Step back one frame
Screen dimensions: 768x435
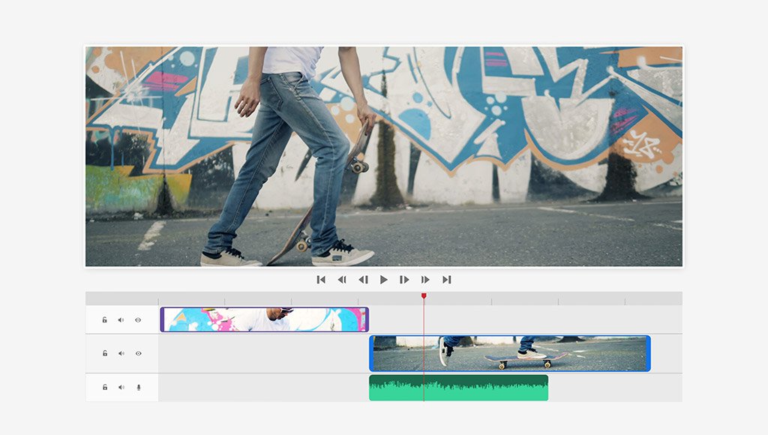point(364,279)
